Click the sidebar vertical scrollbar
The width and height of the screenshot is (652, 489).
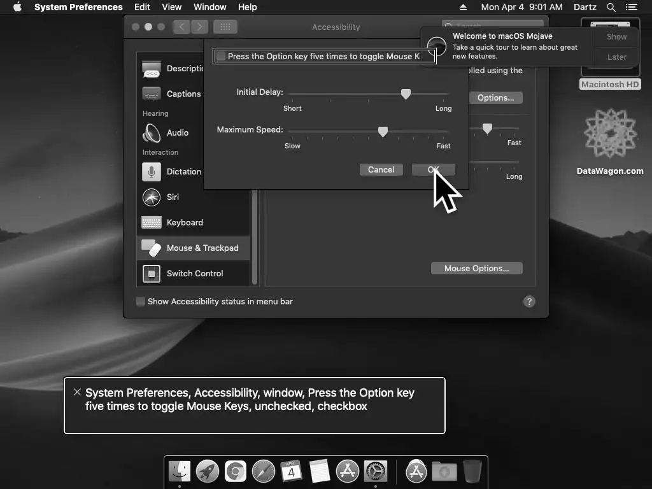[x=255, y=237]
